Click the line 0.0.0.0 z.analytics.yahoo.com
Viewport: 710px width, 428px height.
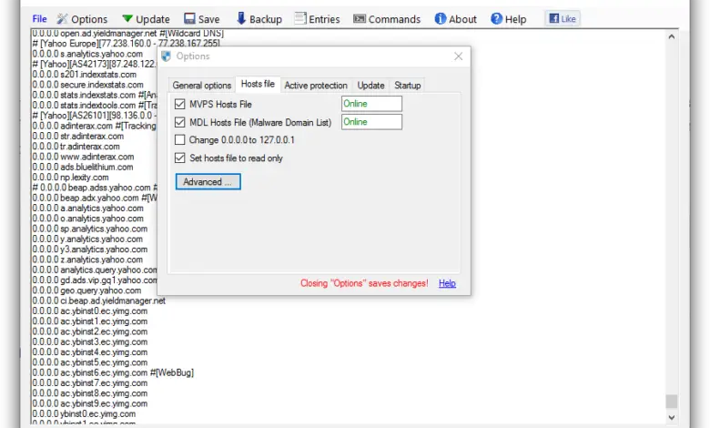click(88, 260)
